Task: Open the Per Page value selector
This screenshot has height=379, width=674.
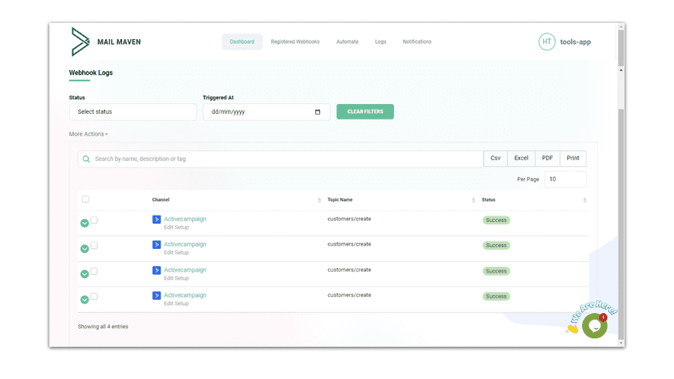Action: [x=565, y=179]
